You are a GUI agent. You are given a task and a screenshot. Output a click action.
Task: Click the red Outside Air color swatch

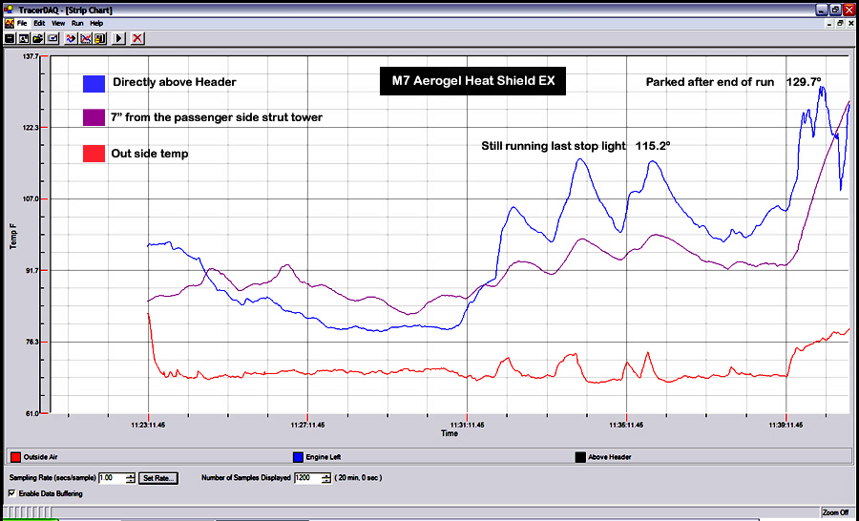pos(15,456)
